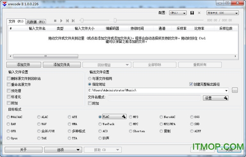Click the xrecode logo icon in the title bar
Screen dimensions: 246x157
(5, 4)
